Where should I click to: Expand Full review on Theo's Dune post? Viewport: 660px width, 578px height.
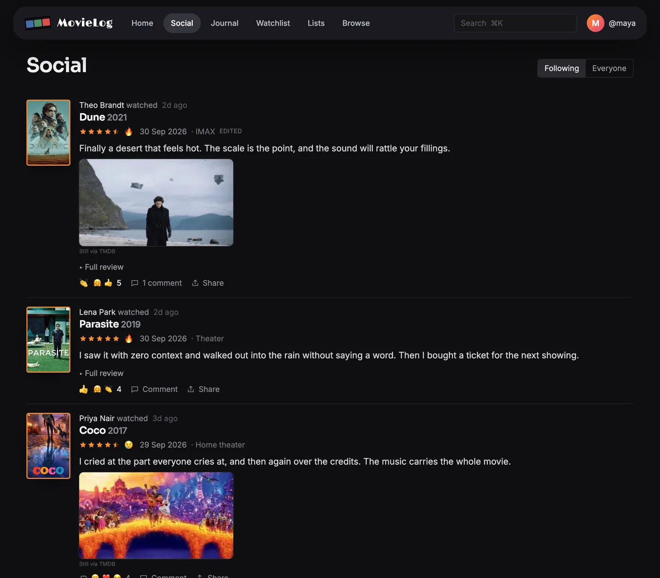click(101, 267)
